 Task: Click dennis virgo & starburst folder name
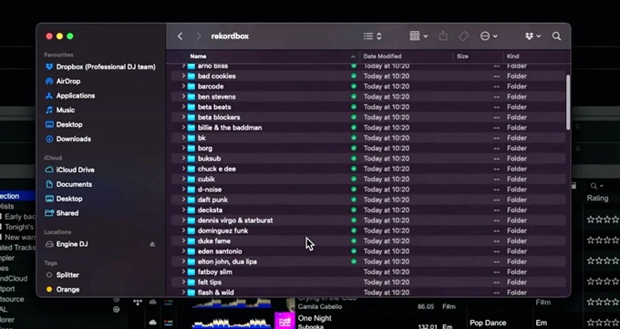tap(235, 221)
